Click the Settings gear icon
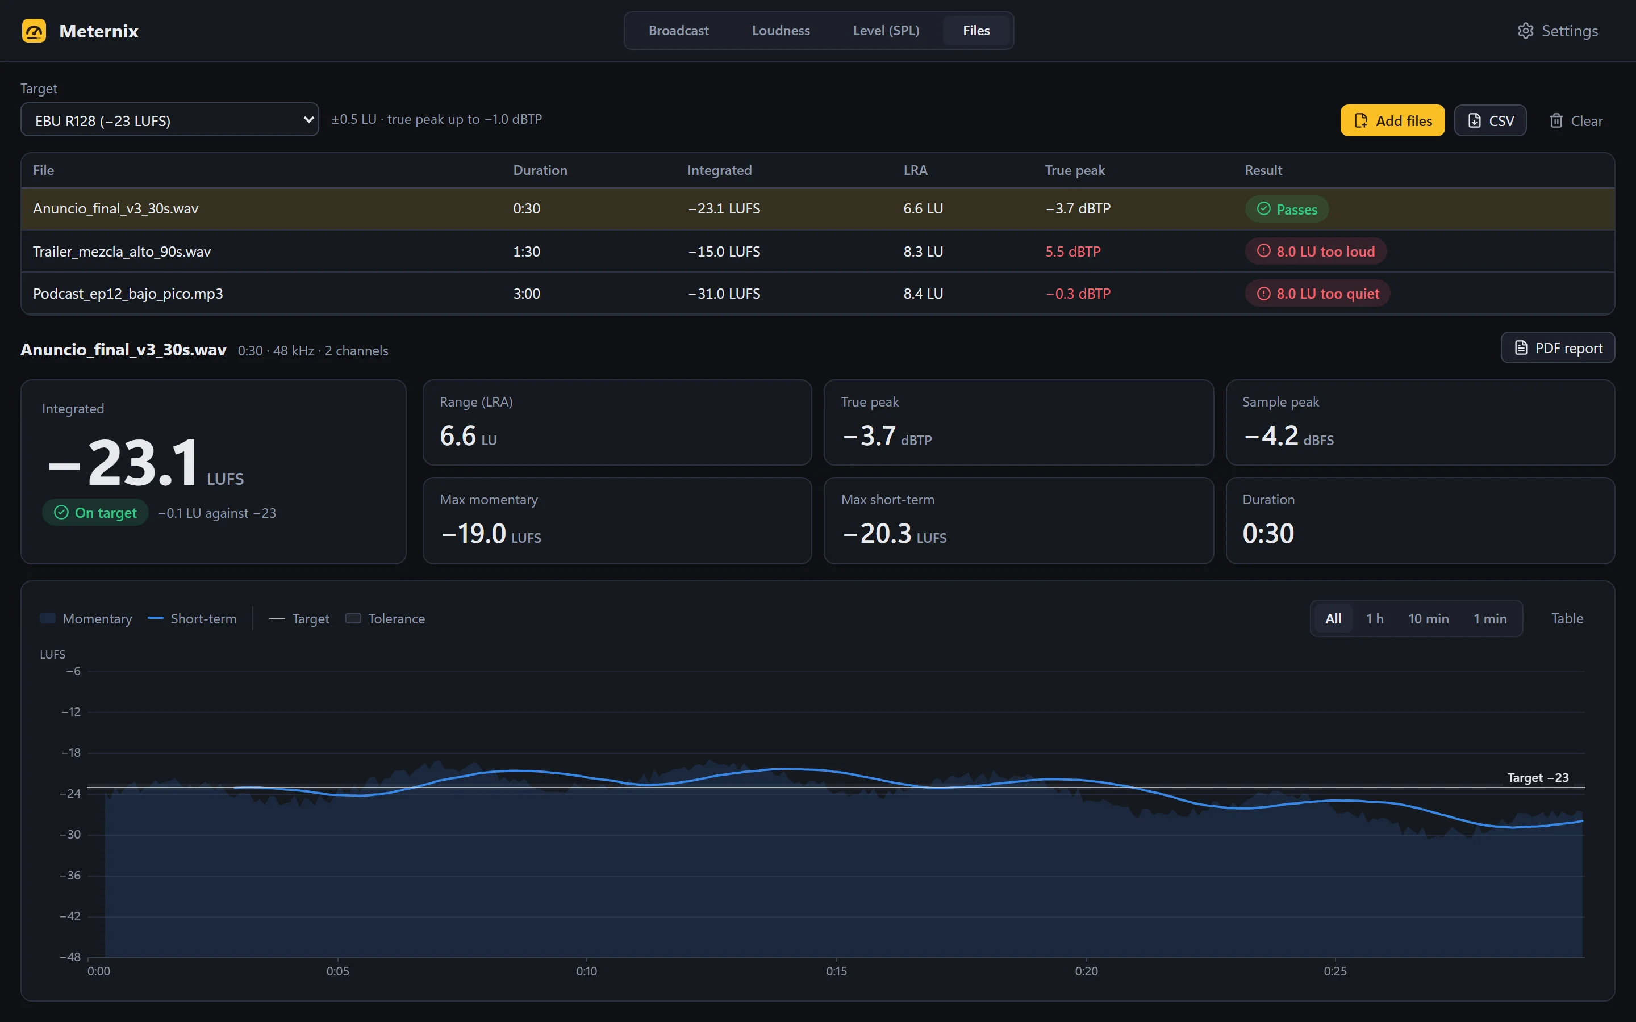The height and width of the screenshot is (1022, 1636). pyautogui.click(x=1525, y=31)
